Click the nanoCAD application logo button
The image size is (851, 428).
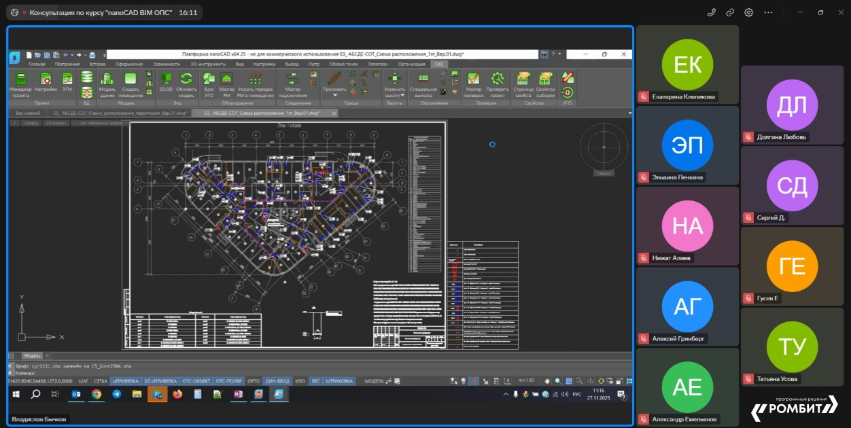[x=15, y=56]
